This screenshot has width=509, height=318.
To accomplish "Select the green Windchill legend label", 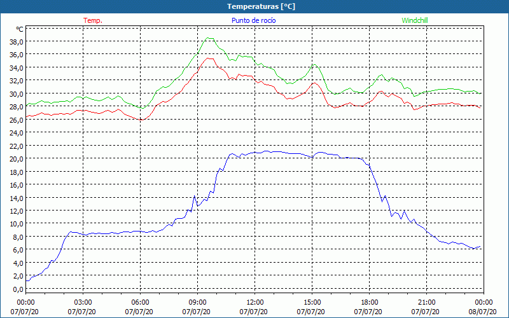I will (415, 20).
